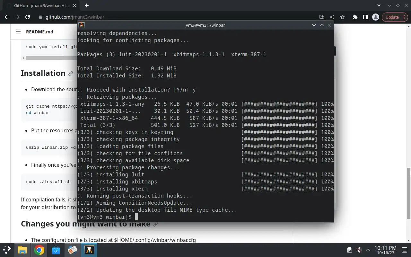Open the file manager from taskbar

(x=22, y=250)
